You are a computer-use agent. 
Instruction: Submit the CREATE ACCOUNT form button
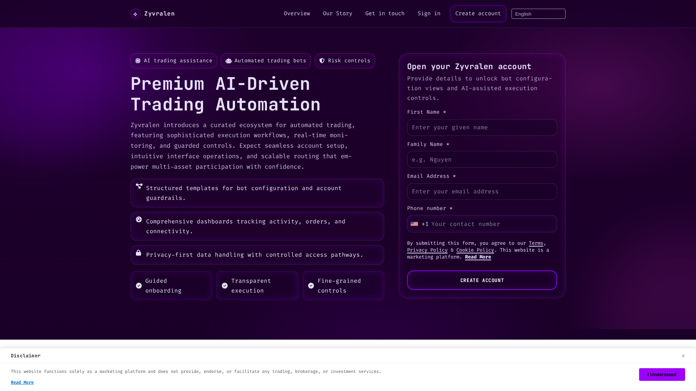point(482,280)
